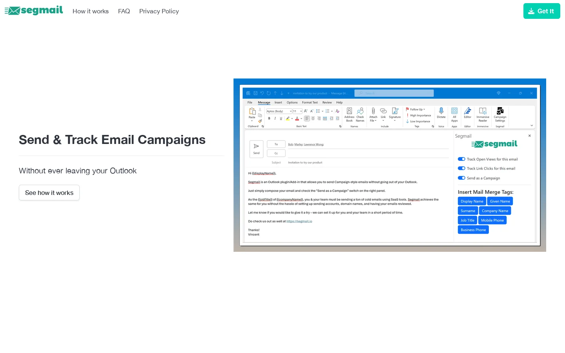Switch to the Format Text tab
565x353 pixels.
tap(310, 102)
